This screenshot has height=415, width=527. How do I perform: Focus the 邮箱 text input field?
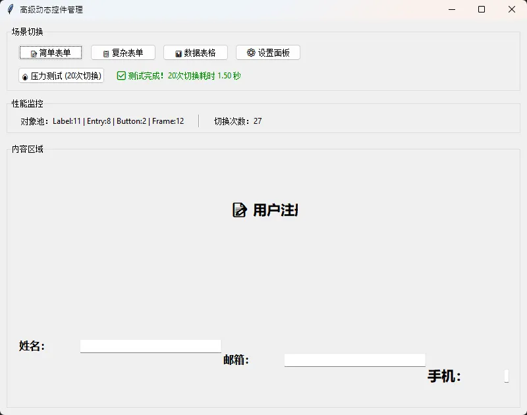point(354,360)
